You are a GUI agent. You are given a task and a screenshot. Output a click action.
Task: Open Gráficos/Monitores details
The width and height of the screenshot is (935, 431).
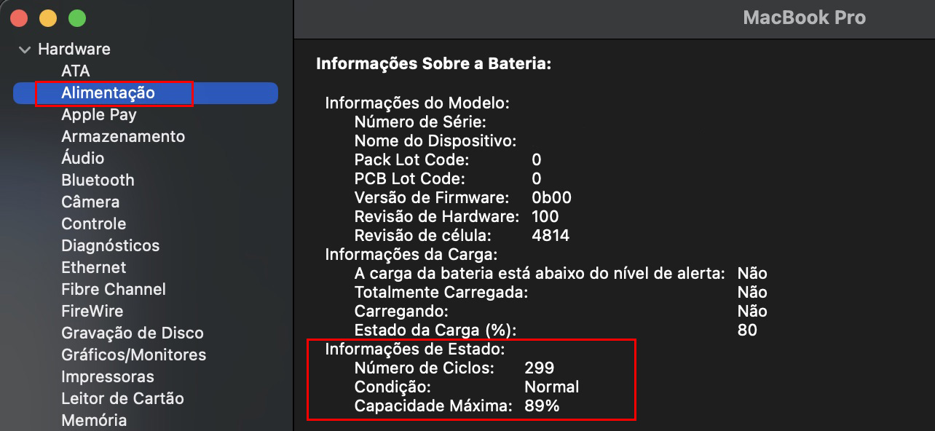[x=133, y=355]
